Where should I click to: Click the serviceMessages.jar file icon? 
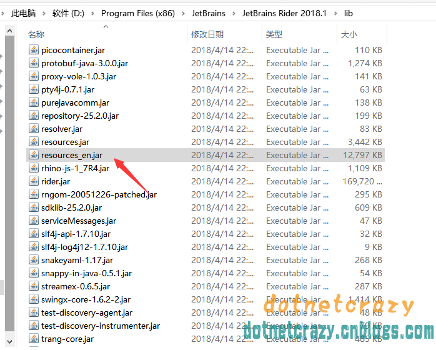click(34, 221)
